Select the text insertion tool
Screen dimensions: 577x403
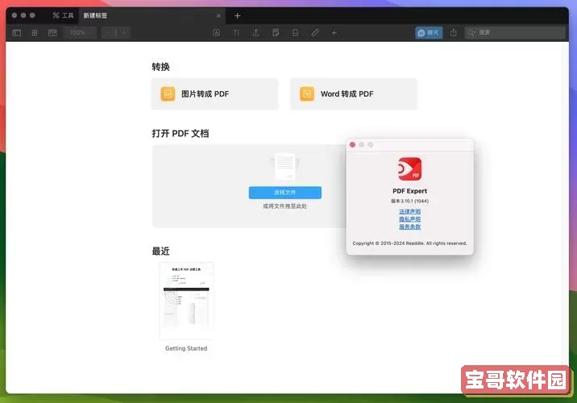click(x=236, y=33)
